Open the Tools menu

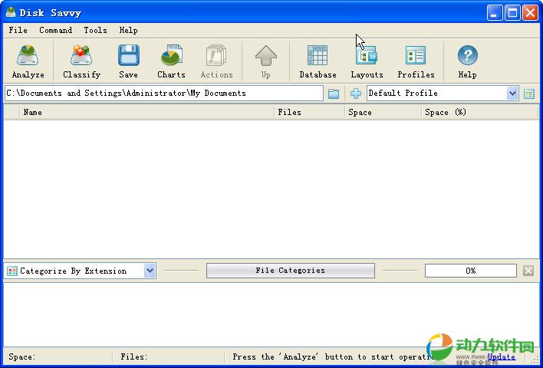(x=95, y=30)
